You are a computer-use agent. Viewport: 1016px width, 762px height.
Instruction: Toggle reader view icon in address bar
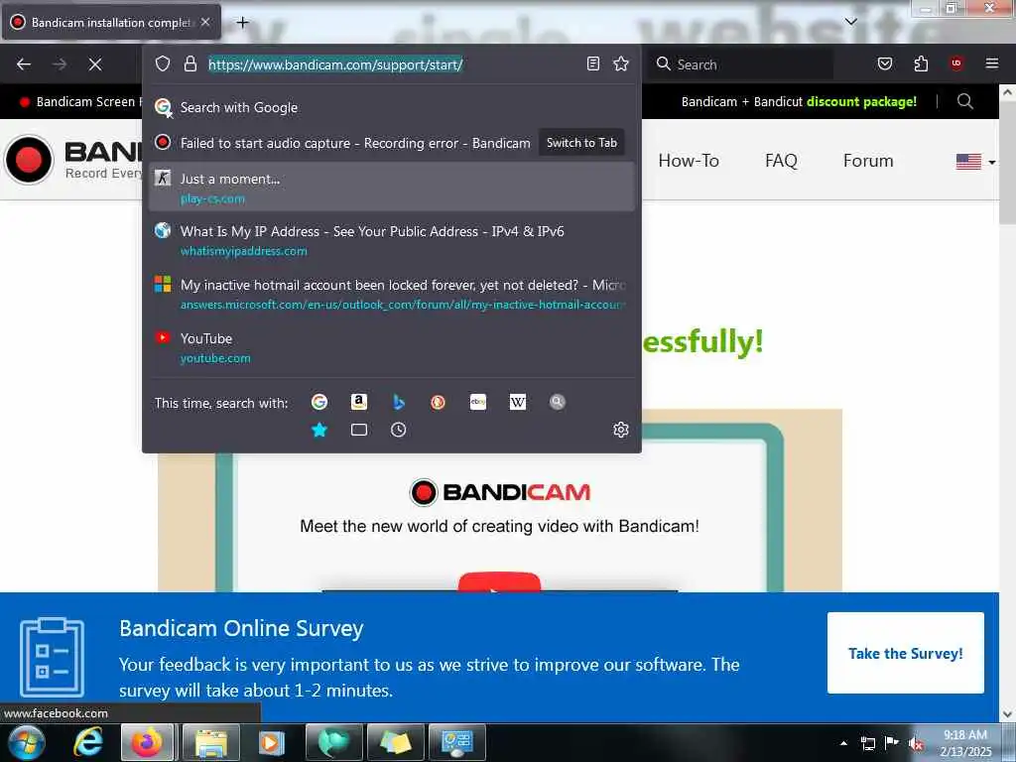[x=593, y=63]
